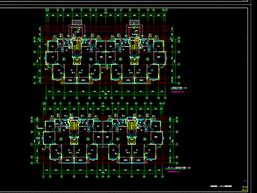Viewport: 257px width, 193px height.
Task: Click the left yellow staircase in upper plan
Action: coord(77,44)
